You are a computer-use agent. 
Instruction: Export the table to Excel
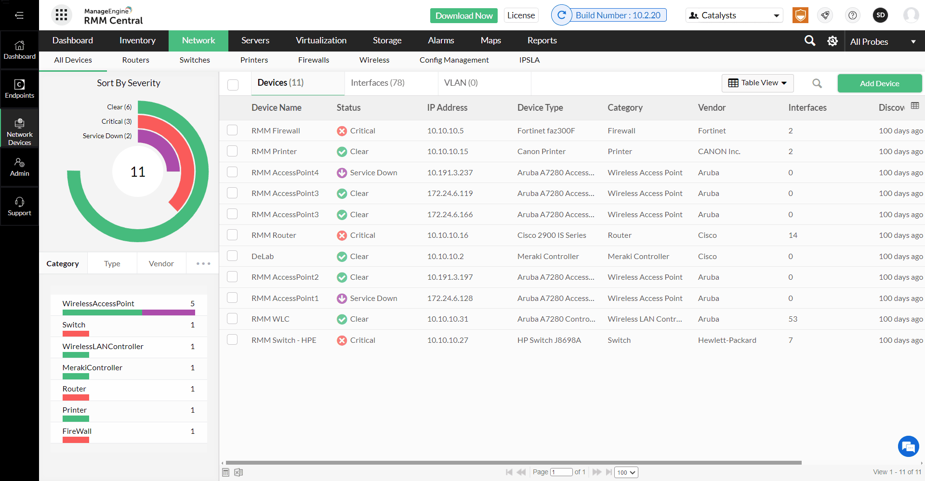(x=238, y=472)
